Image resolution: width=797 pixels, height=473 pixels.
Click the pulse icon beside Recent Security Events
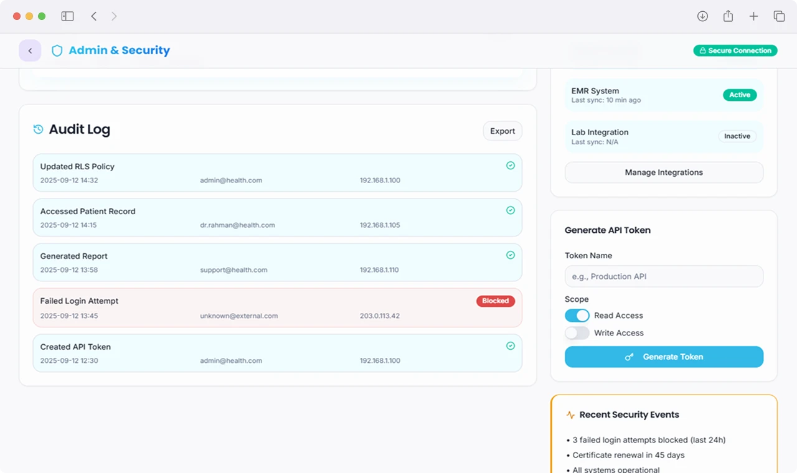[570, 414]
